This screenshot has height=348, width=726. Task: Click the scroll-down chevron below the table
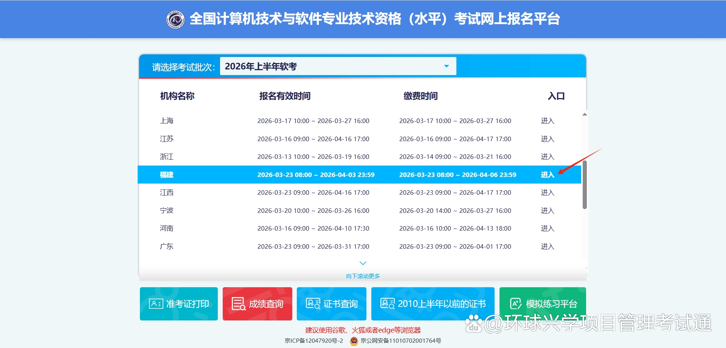(x=363, y=263)
